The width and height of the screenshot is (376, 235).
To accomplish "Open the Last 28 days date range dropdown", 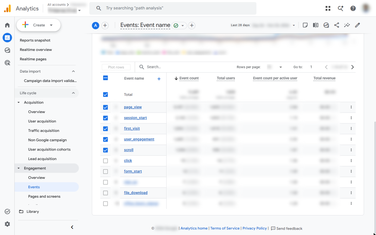I will [x=263, y=25].
